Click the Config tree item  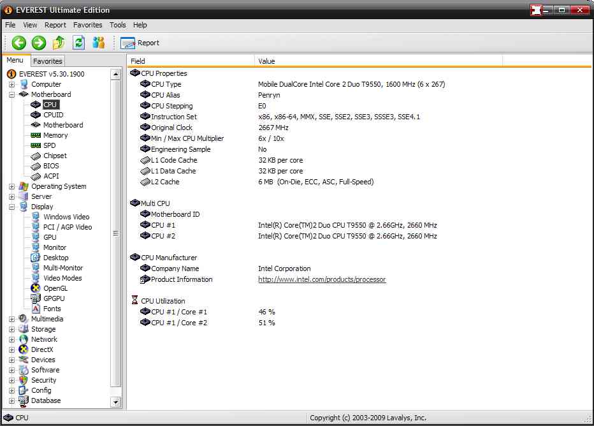coord(41,390)
